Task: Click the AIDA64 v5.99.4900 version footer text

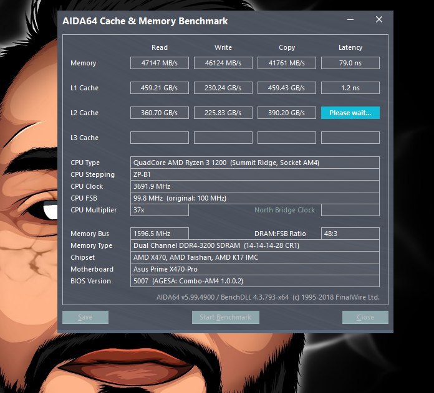Action: (x=268, y=297)
